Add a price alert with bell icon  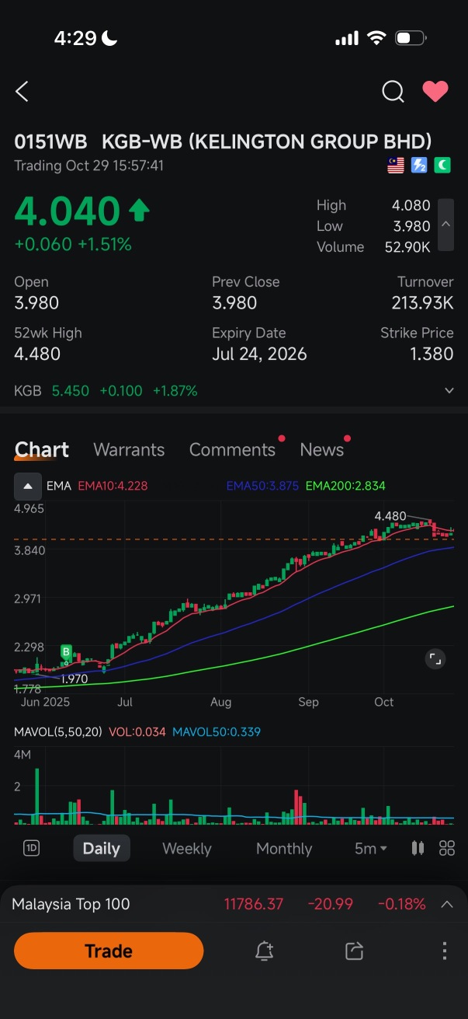pyautogui.click(x=264, y=951)
